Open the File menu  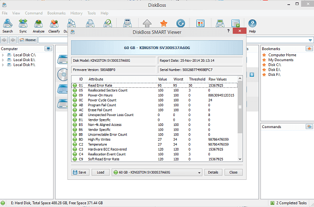coord(5,13)
